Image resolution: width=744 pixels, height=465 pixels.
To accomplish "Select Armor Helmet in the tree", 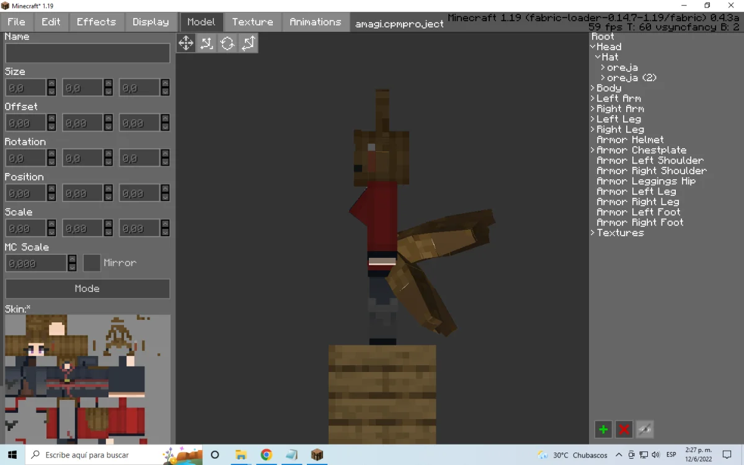I will coord(630,139).
